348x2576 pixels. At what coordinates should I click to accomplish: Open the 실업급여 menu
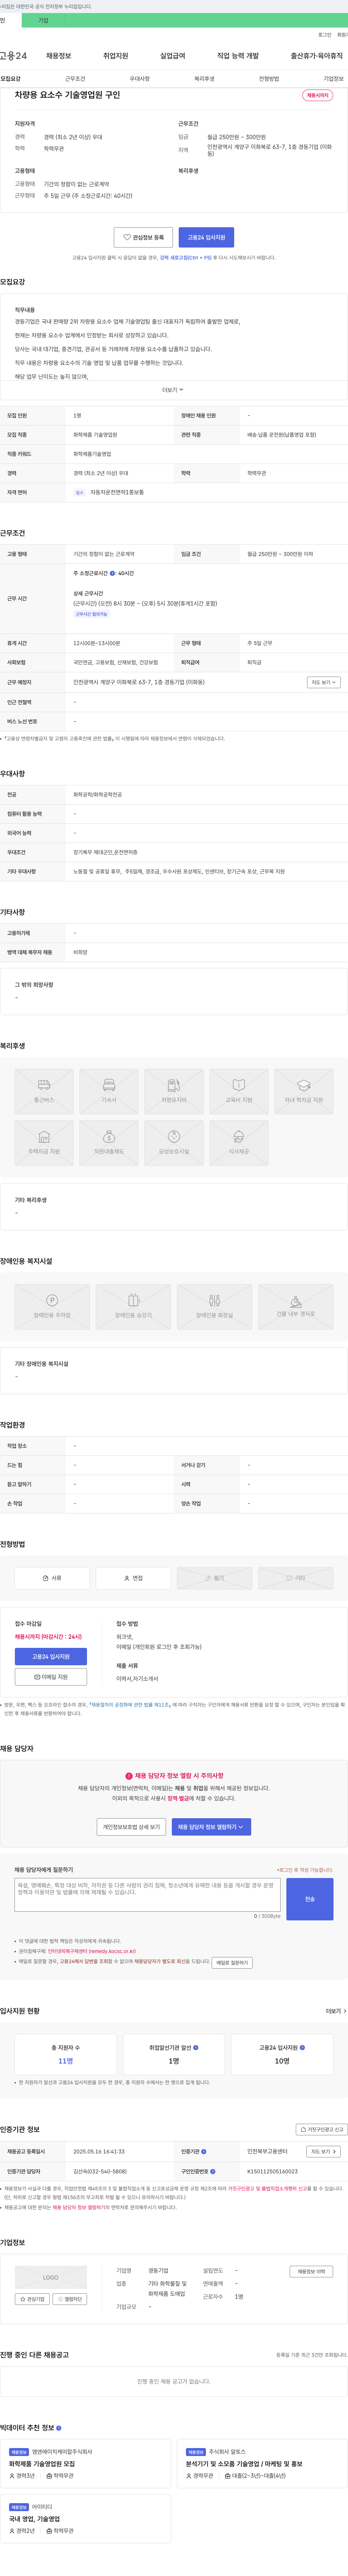(x=173, y=56)
